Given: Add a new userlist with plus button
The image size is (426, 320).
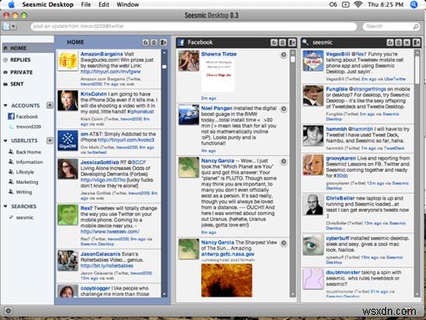Looking at the screenshot, I should coord(49,140).
